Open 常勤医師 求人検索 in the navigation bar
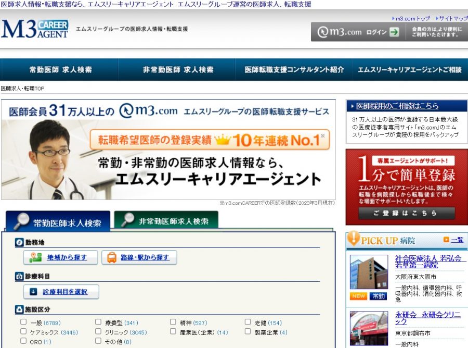This screenshot has height=348, width=468. (x=59, y=70)
